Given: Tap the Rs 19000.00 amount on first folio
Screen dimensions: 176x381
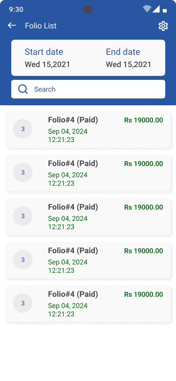Looking at the screenshot, I should point(144,120).
